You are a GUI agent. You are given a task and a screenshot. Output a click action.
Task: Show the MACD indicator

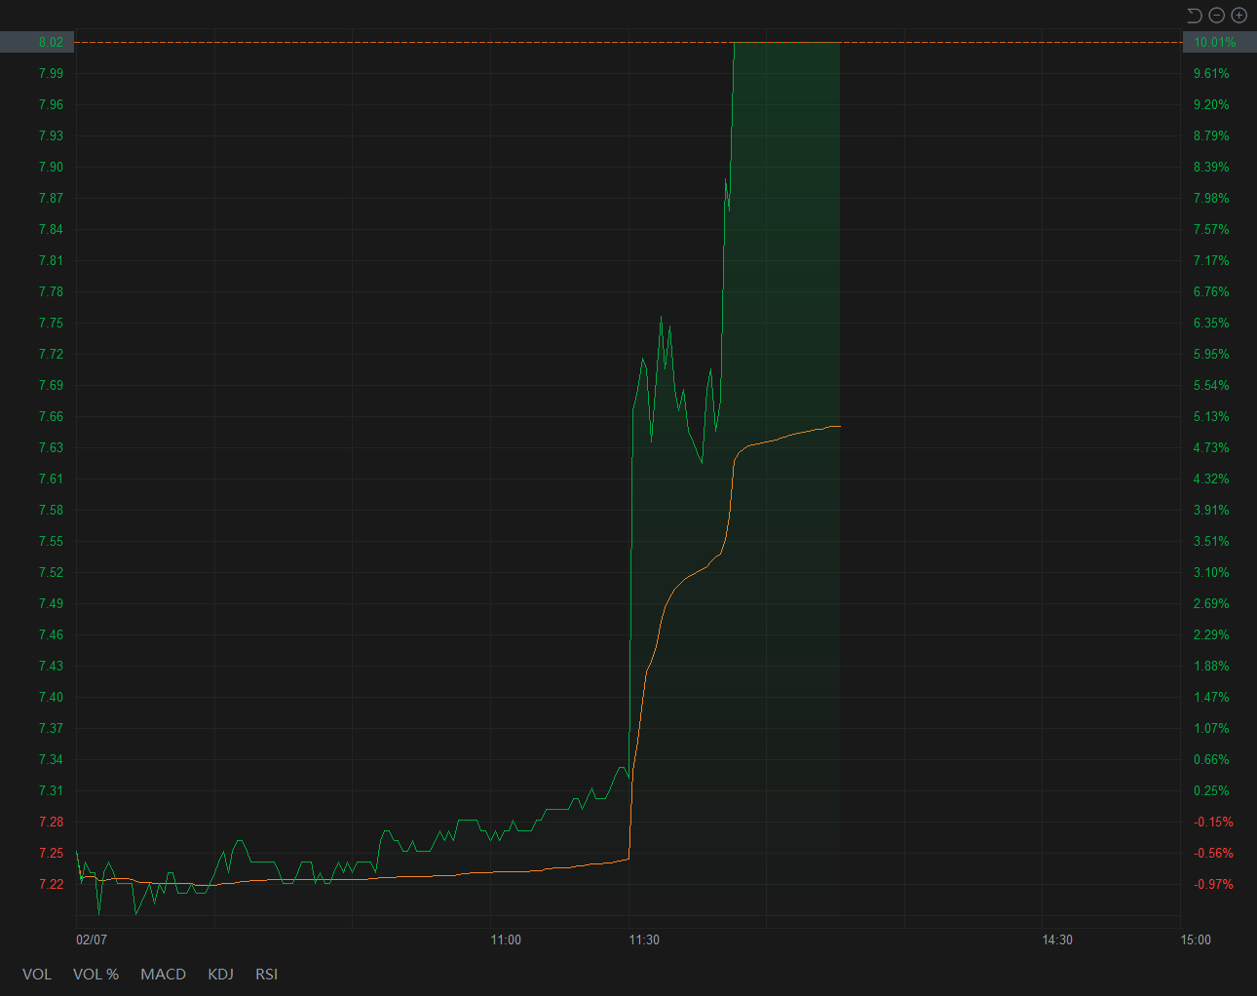point(163,974)
